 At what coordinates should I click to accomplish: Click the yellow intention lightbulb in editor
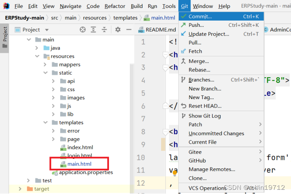[x=175, y=173]
